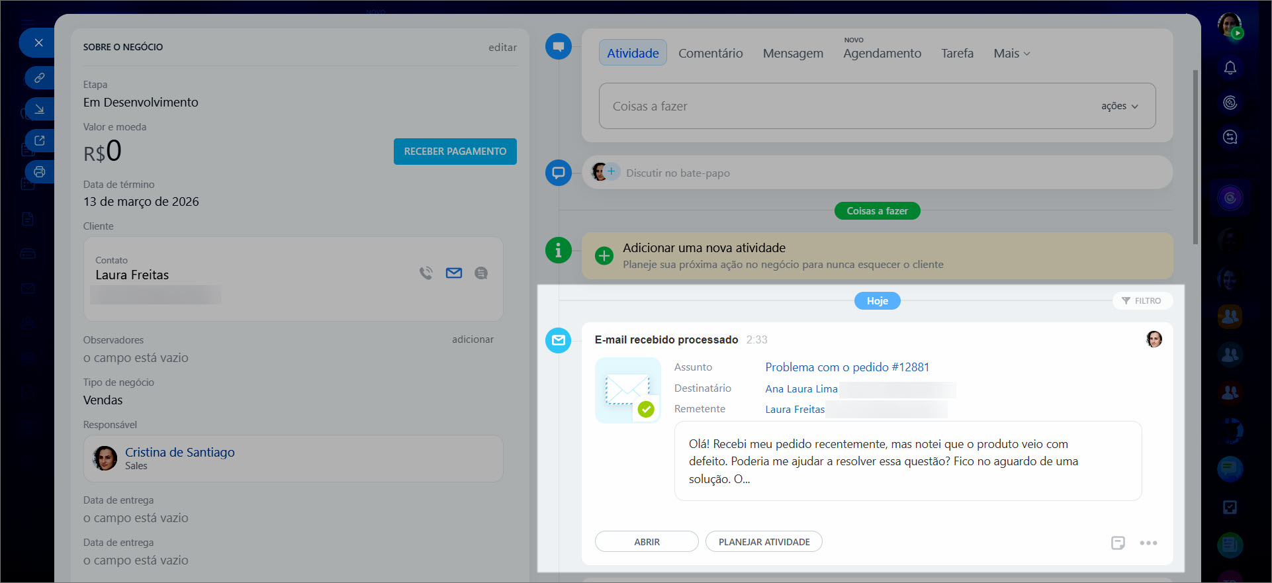This screenshot has height=583, width=1272.
Task: Click green plus to add new activity
Action: (604, 255)
